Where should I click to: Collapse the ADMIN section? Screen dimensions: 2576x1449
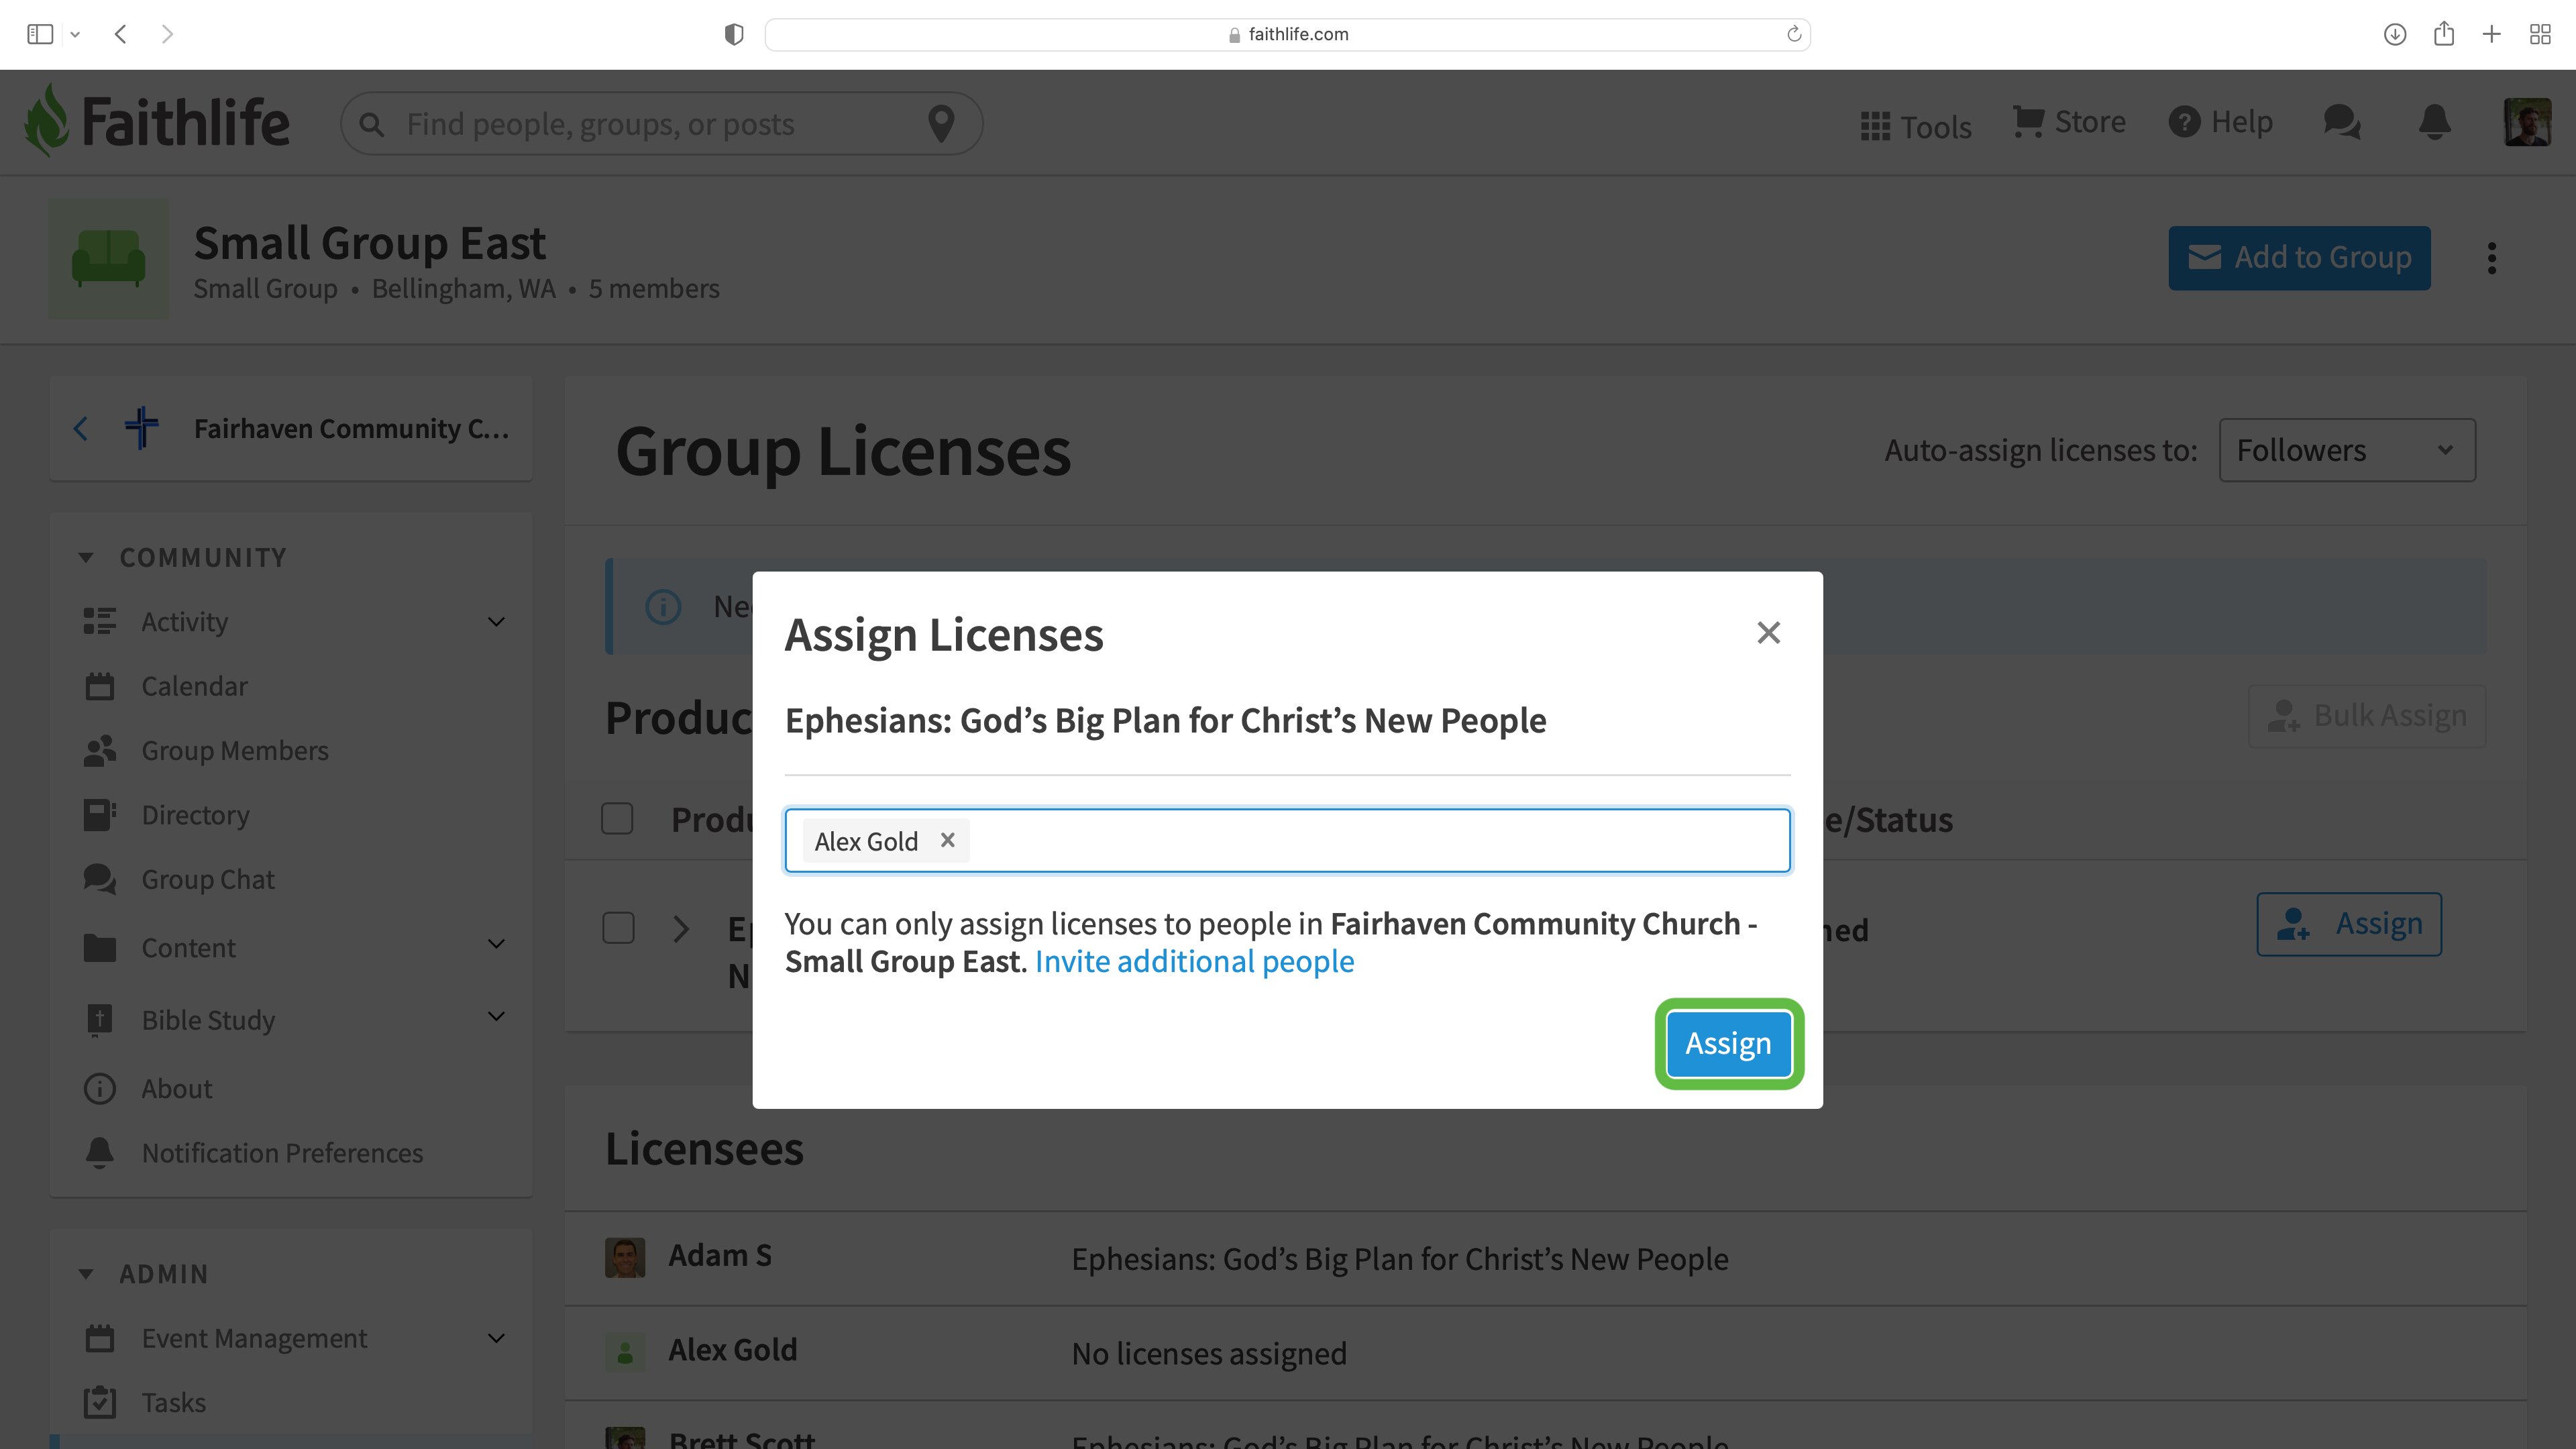pos(86,1274)
